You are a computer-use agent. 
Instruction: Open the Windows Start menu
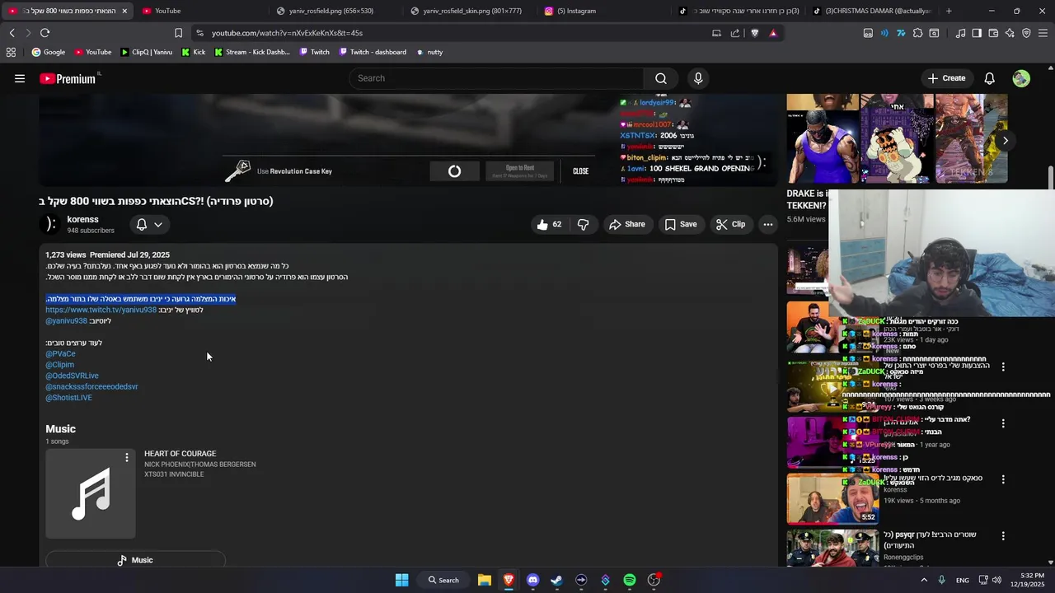401,580
